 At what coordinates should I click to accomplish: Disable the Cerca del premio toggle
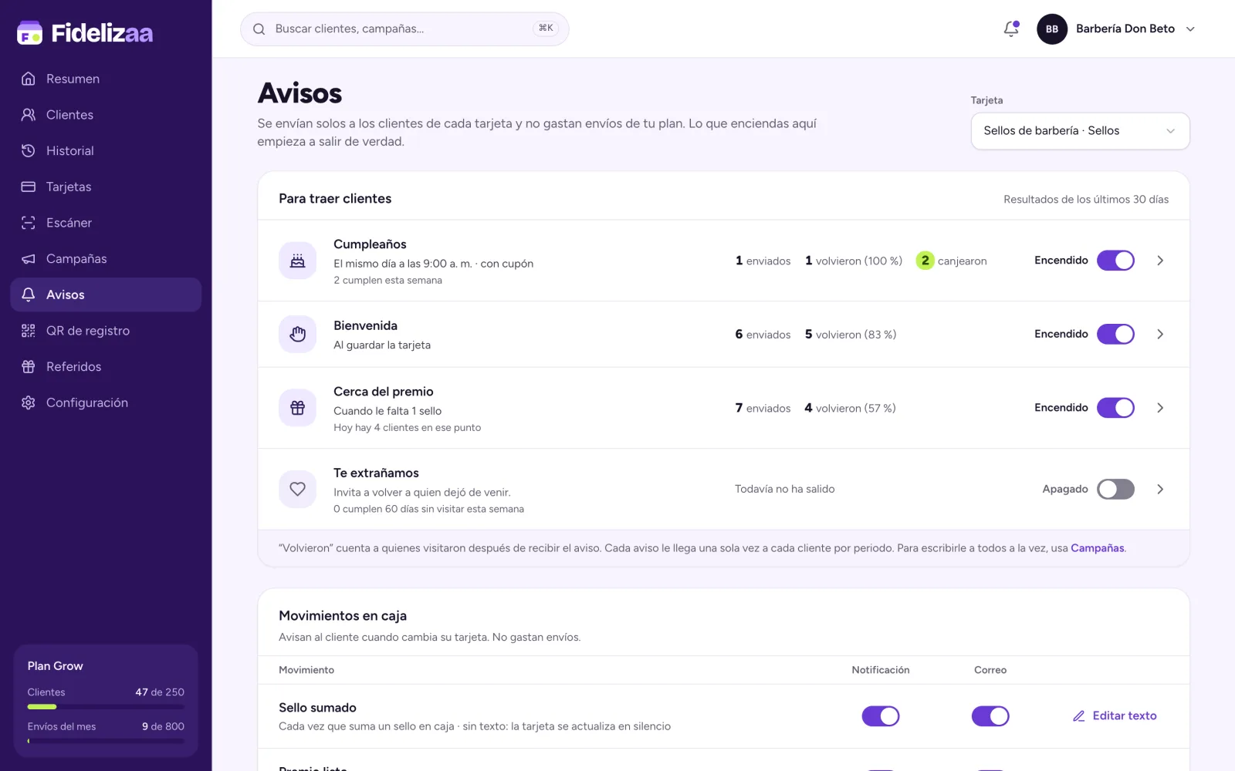[1115, 408]
